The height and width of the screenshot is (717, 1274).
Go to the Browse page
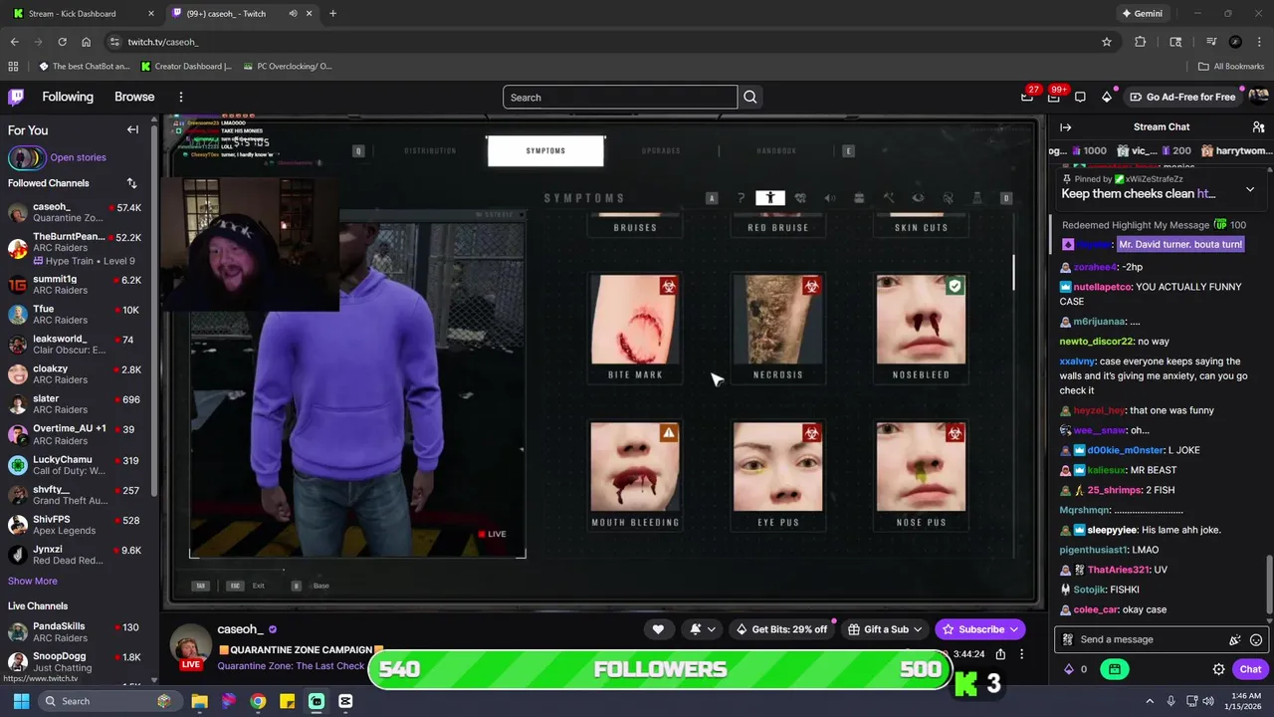click(x=134, y=97)
